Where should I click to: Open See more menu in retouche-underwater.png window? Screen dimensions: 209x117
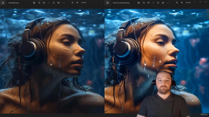(168, 3)
